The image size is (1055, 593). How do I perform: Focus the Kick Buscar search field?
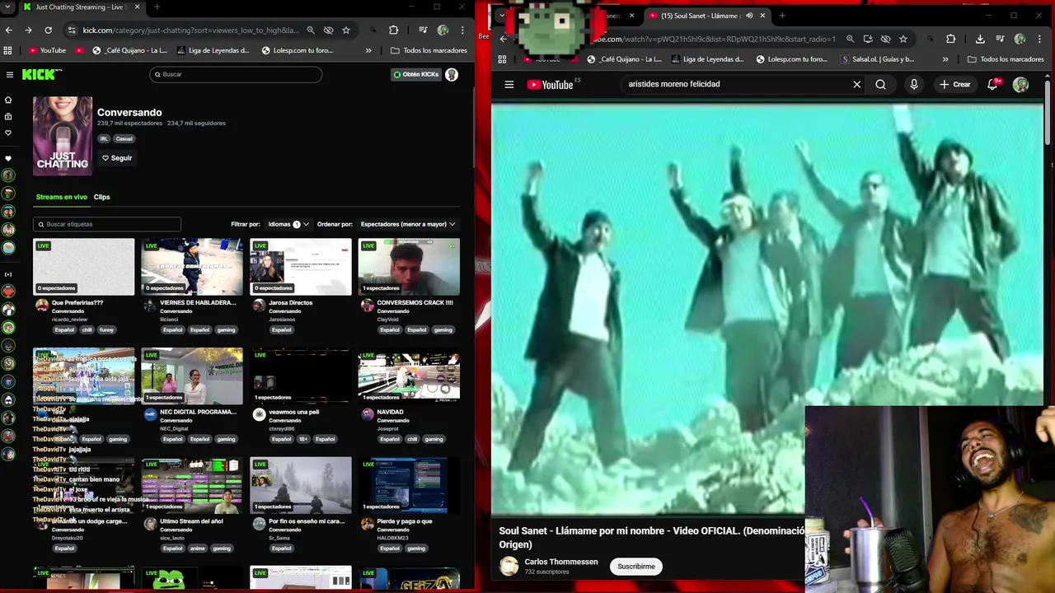(x=236, y=74)
